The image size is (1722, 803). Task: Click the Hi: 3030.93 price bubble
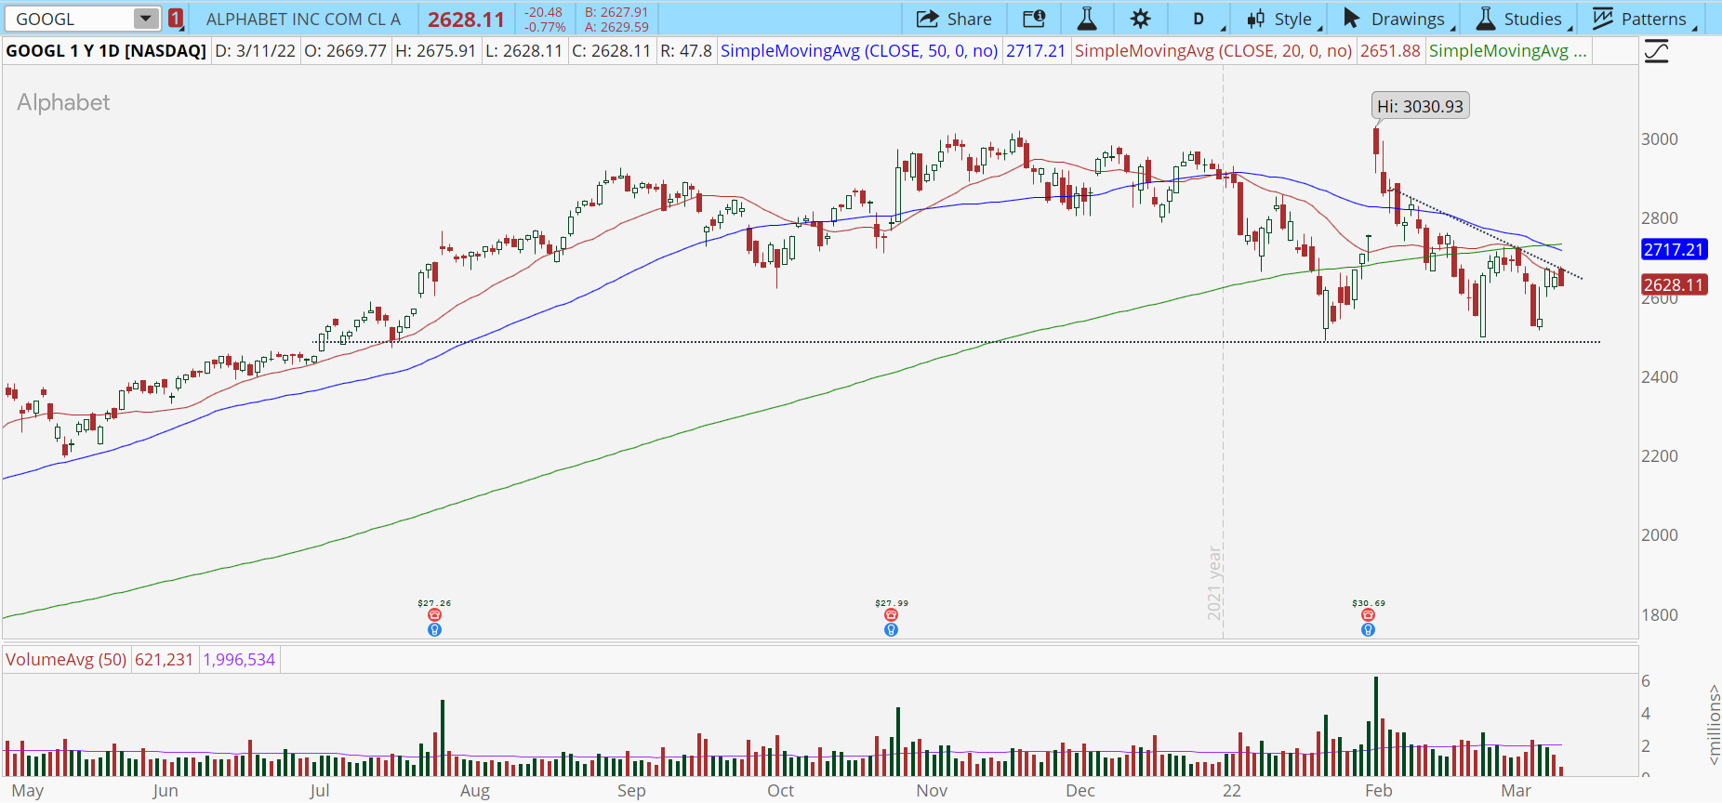point(1420,106)
